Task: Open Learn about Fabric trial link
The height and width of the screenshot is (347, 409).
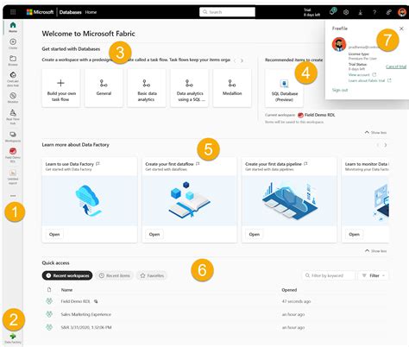Action: click(x=370, y=80)
